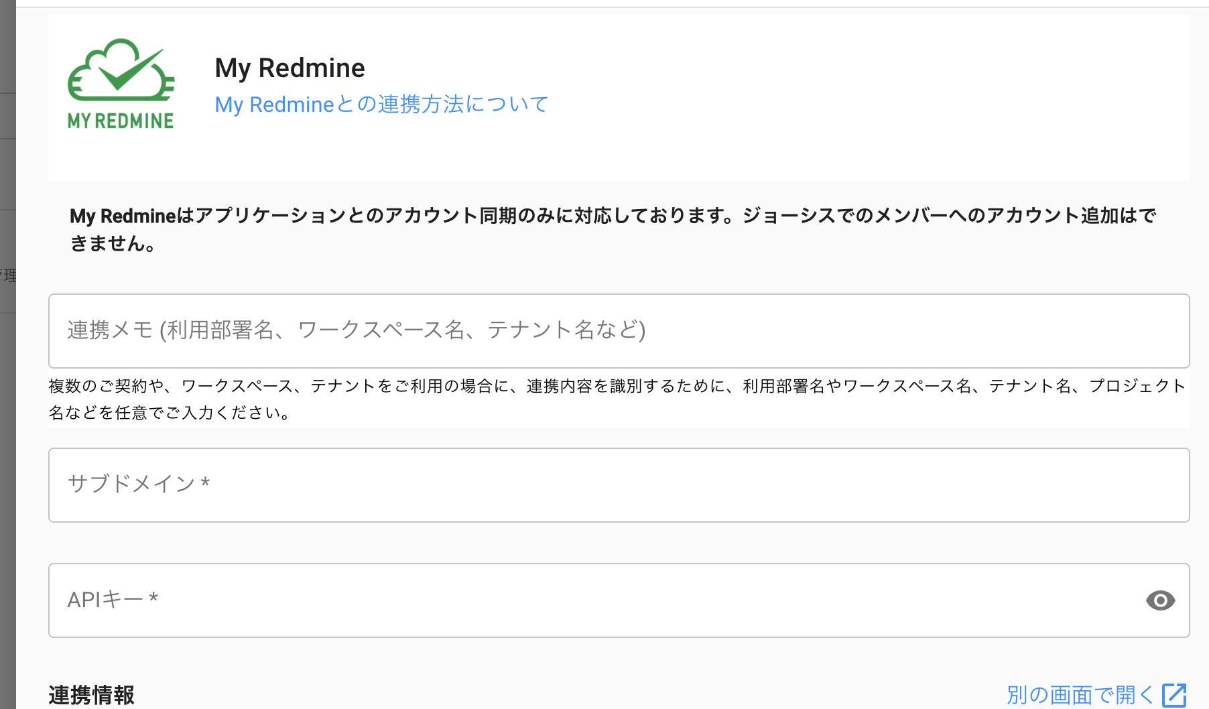Screen dimensions: 1209x709
Task: Click the dimmed sidebar item ending in 理
Action: coord(8,275)
